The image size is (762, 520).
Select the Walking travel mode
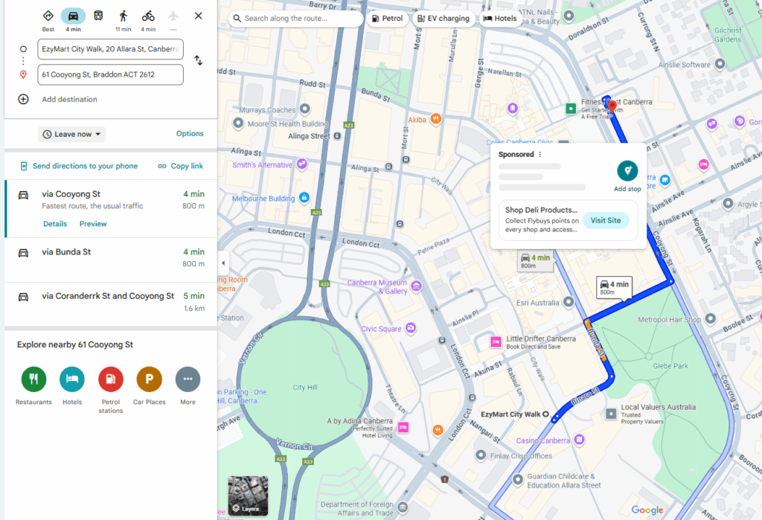pyautogui.click(x=124, y=16)
